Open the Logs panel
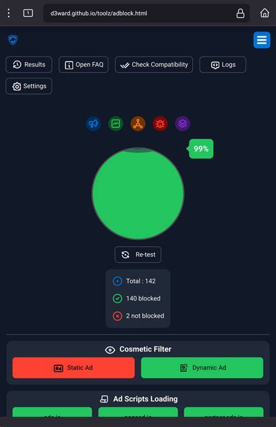276x427 pixels. 223,65
